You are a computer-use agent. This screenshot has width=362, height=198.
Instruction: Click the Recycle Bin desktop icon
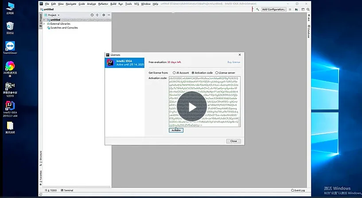click(x=10, y=28)
